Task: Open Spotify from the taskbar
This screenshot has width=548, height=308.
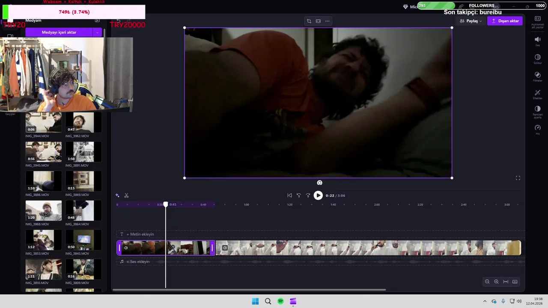Action: coord(280,301)
